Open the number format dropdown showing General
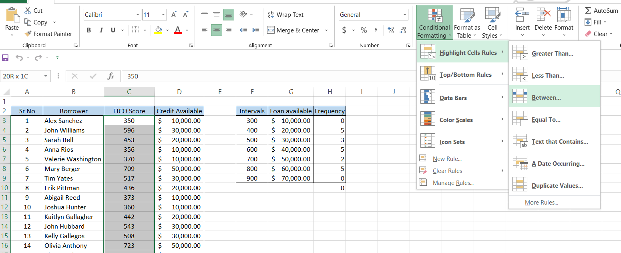The height and width of the screenshot is (253, 621). click(x=405, y=15)
